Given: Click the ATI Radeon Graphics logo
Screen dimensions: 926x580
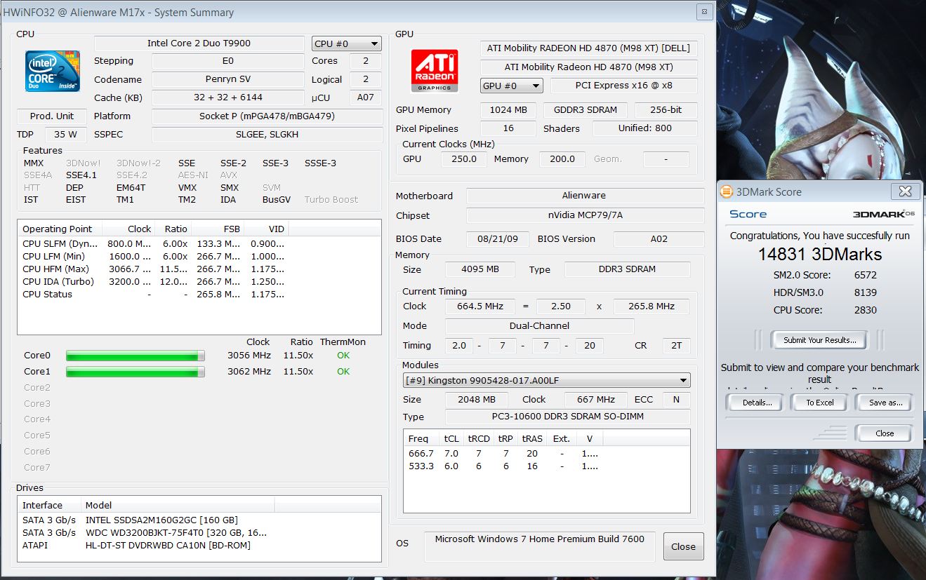Looking at the screenshot, I should pyautogui.click(x=435, y=71).
